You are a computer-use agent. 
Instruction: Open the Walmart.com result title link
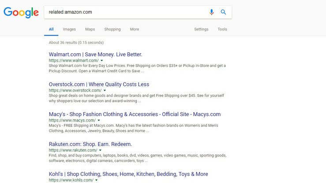pyautogui.click(x=95, y=55)
